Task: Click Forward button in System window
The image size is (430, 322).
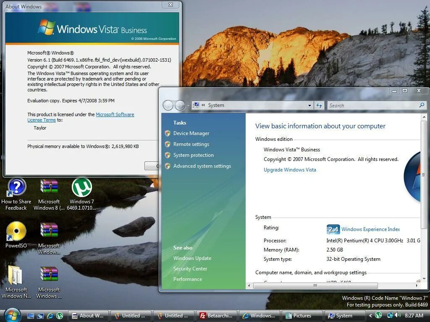Action: [x=180, y=105]
